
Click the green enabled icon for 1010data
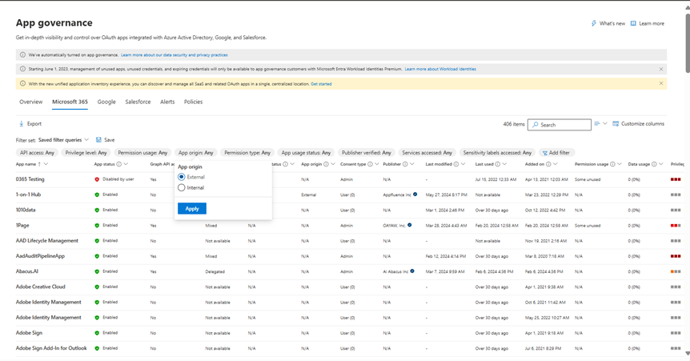pyautogui.click(x=97, y=210)
